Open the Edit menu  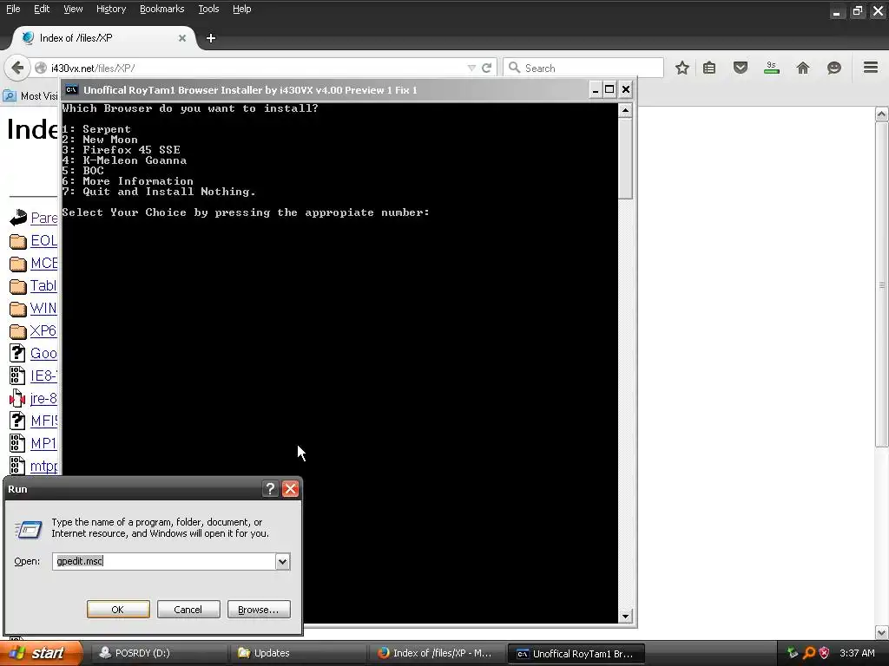[x=42, y=9]
